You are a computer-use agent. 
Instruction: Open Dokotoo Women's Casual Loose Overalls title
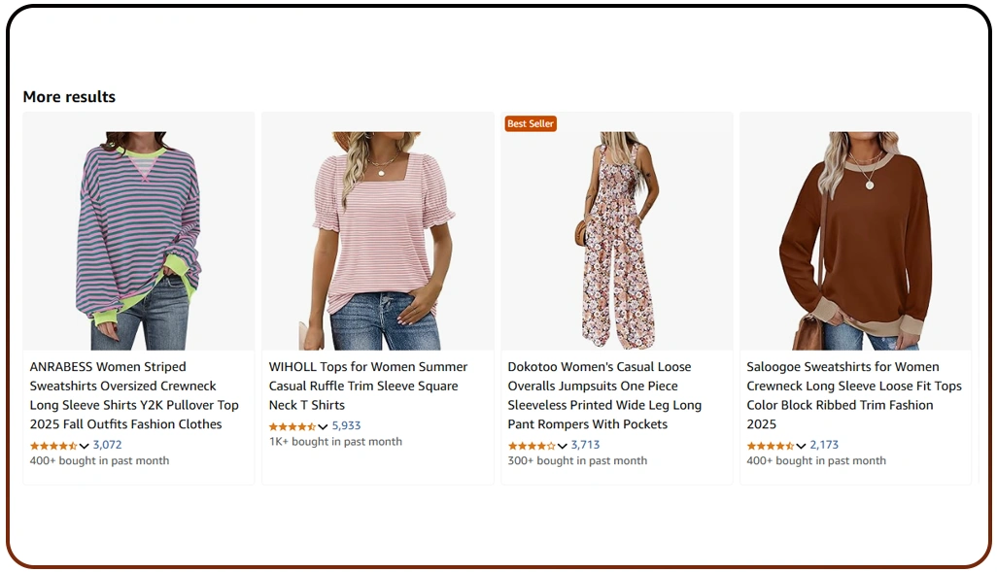604,395
